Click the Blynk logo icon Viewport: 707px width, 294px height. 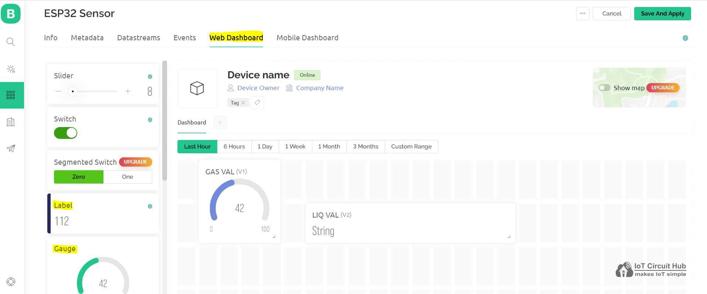pyautogui.click(x=11, y=14)
